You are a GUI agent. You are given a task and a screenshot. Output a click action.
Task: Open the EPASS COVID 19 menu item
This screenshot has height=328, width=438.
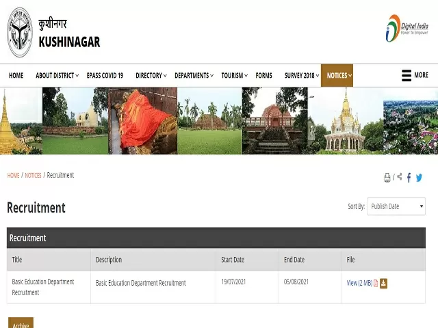tap(105, 76)
